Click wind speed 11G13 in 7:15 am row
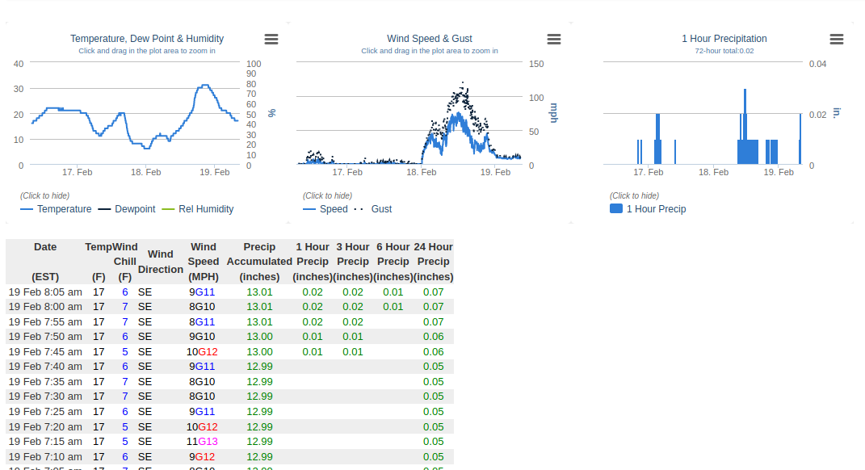 tap(202, 442)
